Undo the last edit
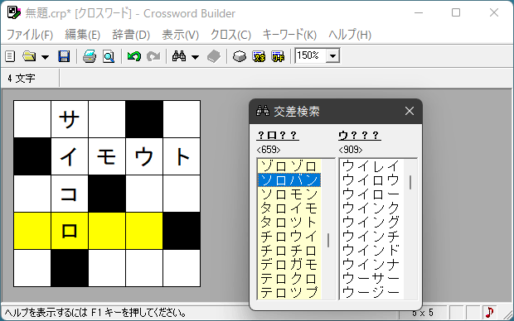The height and width of the screenshot is (321, 514). click(134, 56)
